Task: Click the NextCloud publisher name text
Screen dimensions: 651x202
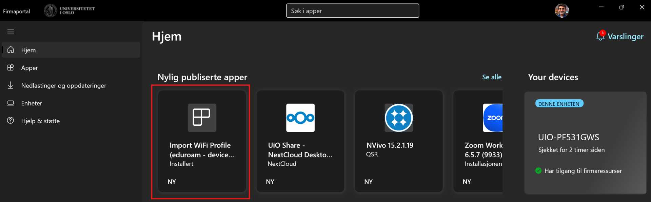Action: 282,164
